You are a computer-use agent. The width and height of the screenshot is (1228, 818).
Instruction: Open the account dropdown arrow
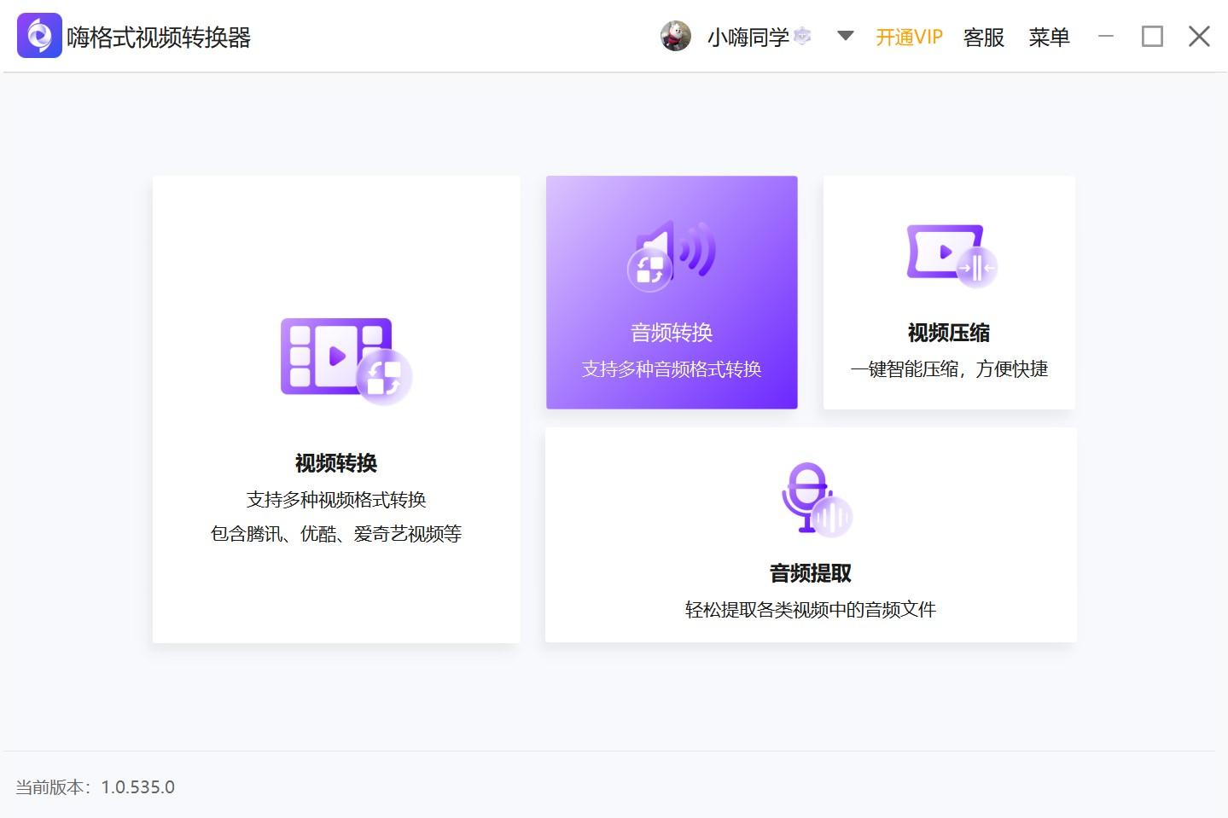coord(844,36)
